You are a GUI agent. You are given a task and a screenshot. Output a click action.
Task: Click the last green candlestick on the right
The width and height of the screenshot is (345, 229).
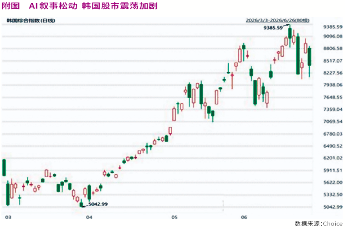[310, 57]
